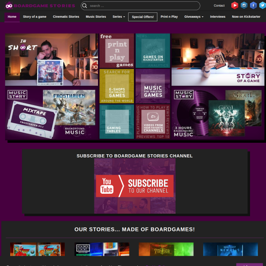Click the search magnifier icon
The height and width of the screenshot is (266, 266).
click(x=85, y=6)
